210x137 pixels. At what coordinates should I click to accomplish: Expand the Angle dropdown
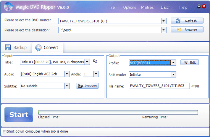click(x=96, y=74)
